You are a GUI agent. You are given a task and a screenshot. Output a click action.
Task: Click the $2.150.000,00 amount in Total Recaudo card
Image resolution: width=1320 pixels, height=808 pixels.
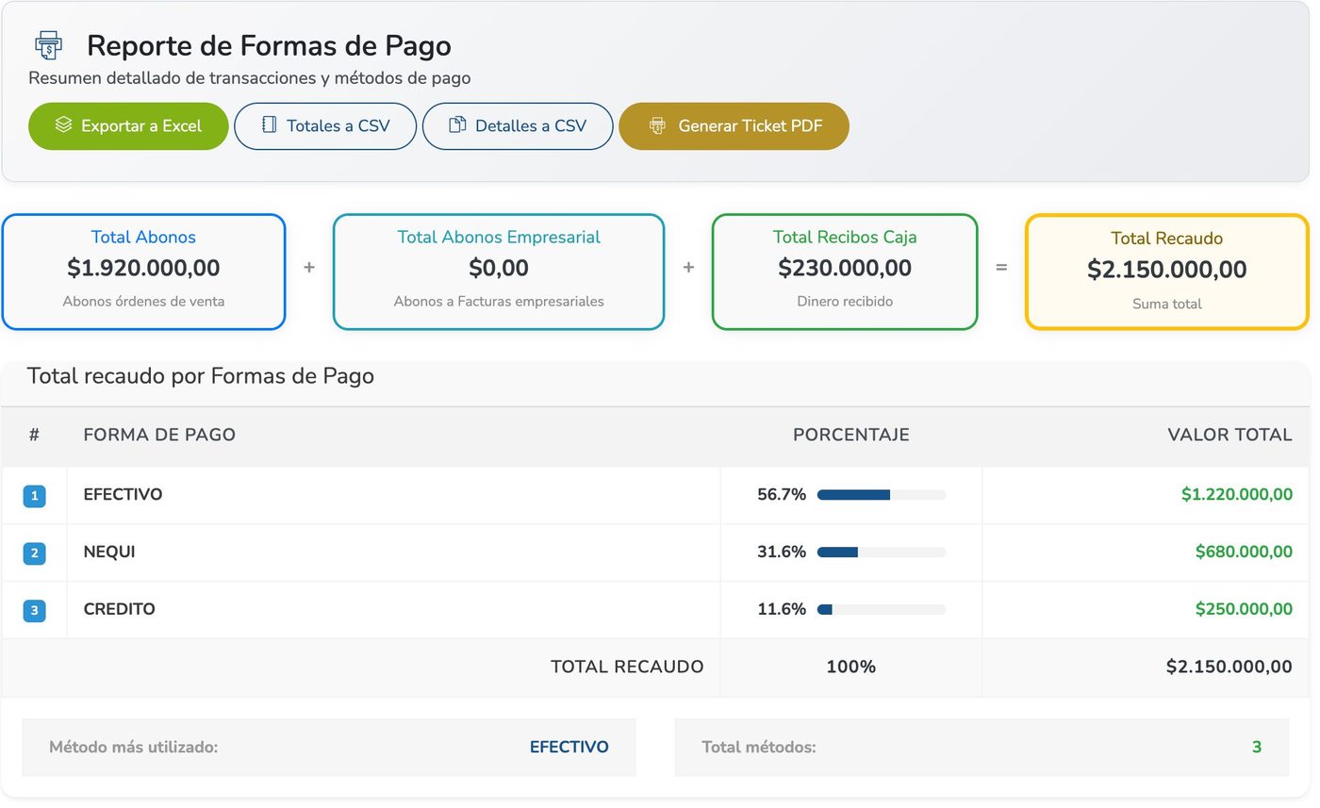1167,270
